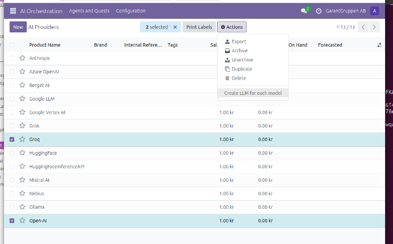Open the user avatar menu
393x244 pixels.
coord(374,11)
